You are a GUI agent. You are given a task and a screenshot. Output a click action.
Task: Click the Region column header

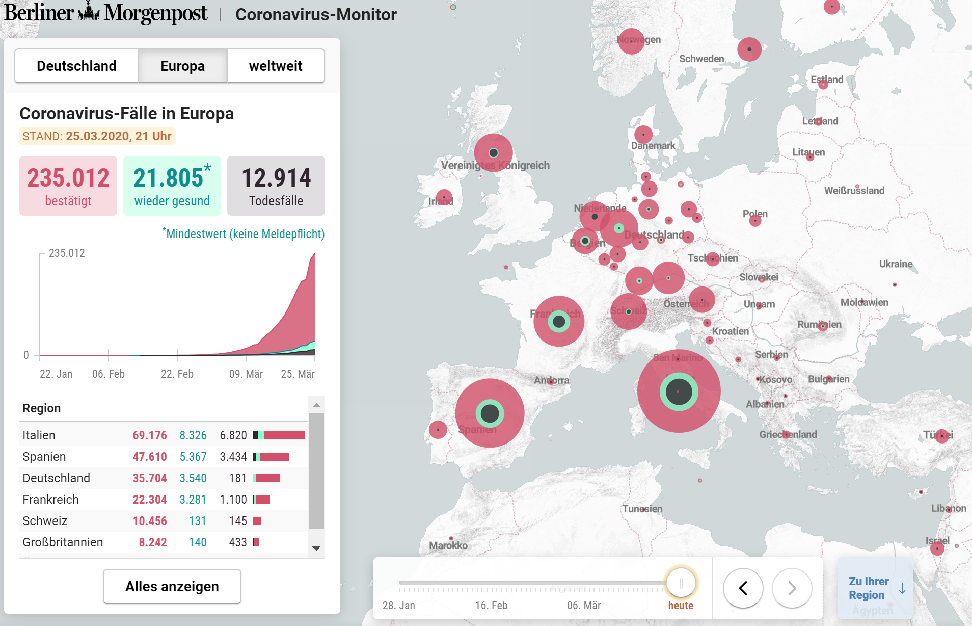click(x=41, y=408)
